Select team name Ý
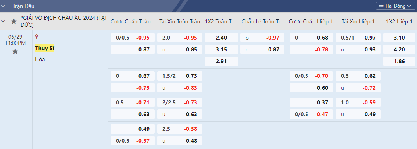Viewport: 417px width, 149px height. point(37,38)
